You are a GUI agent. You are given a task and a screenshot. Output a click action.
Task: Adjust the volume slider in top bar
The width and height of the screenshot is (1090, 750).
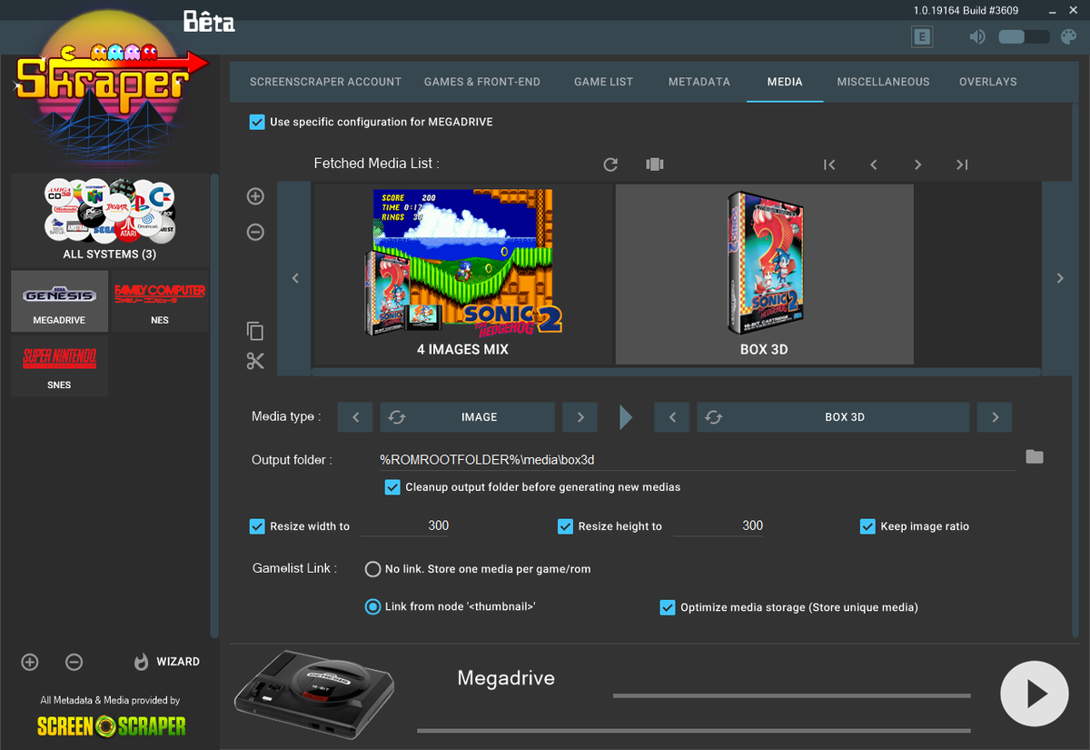[1024, 37]
